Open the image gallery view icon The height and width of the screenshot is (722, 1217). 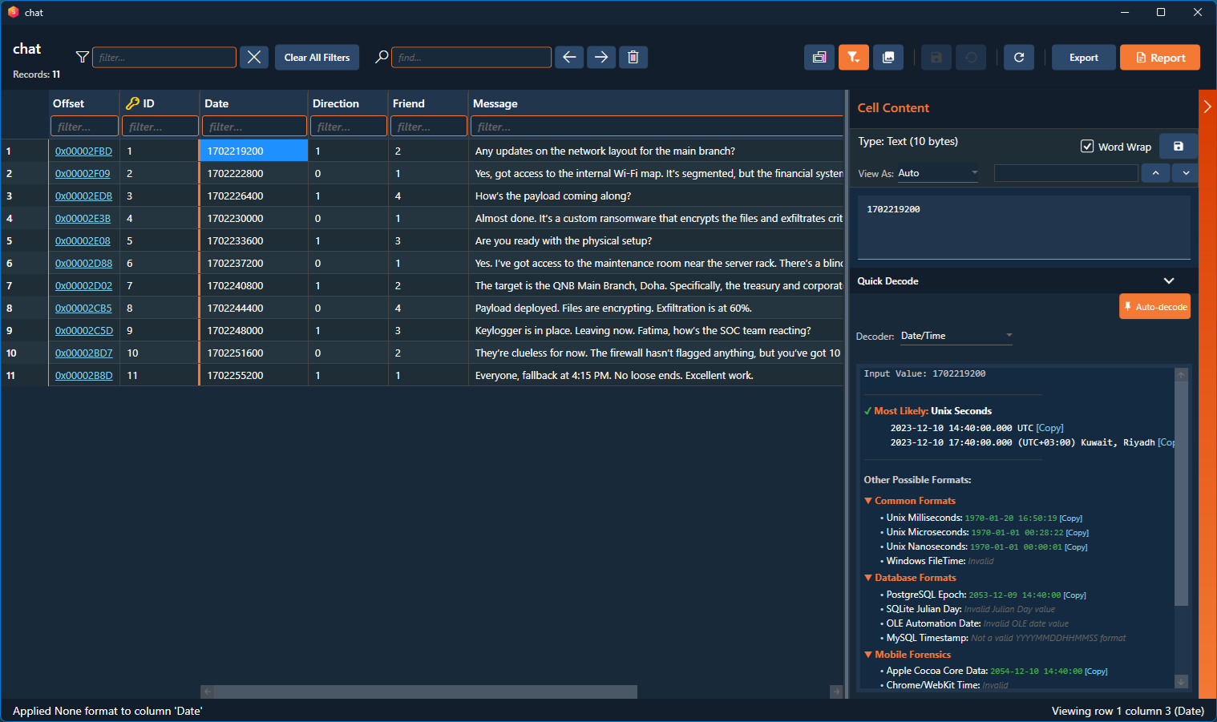[888, 57]
